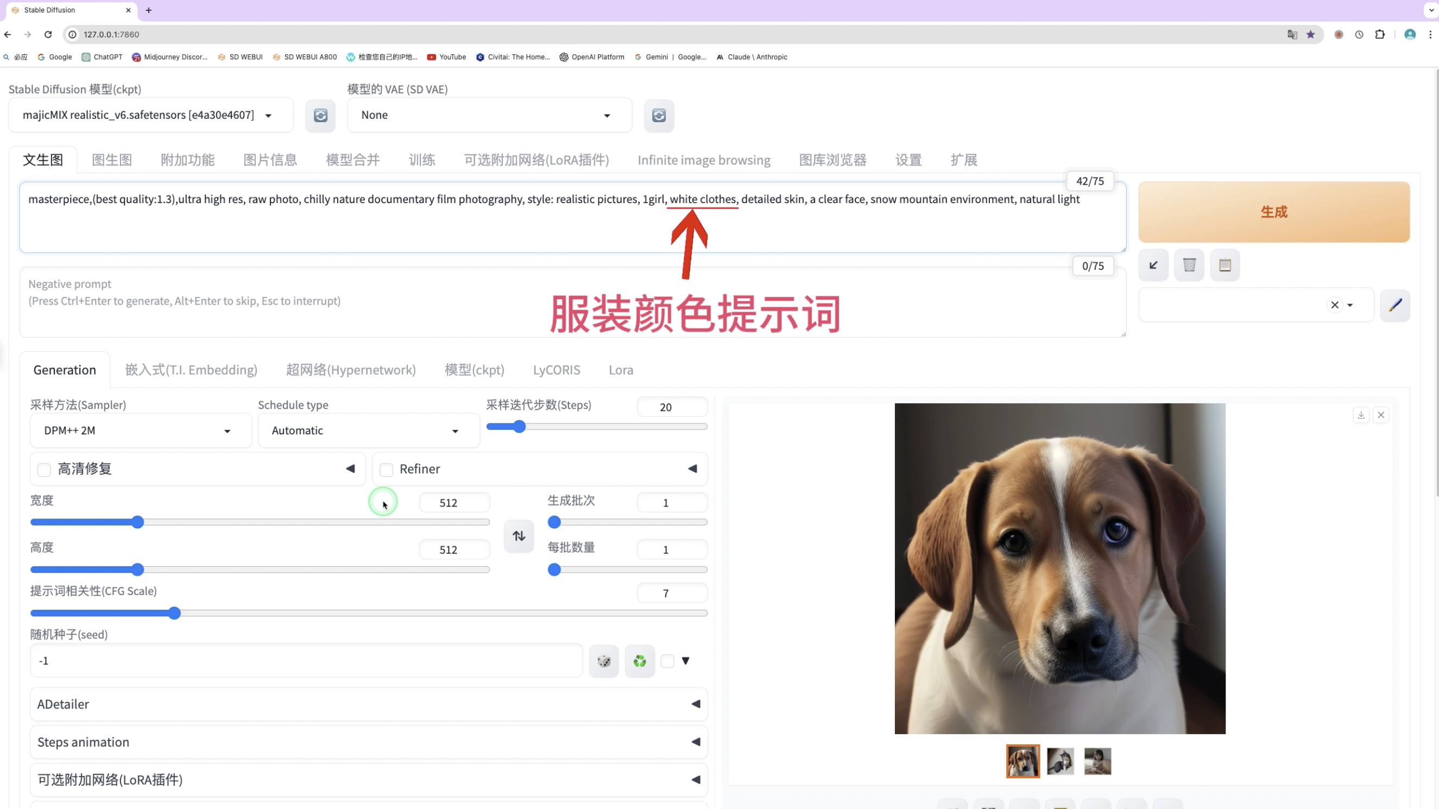Screen dimensions: 1439x809
Task: Click the Steps slider handle
Action: [519, 427]
